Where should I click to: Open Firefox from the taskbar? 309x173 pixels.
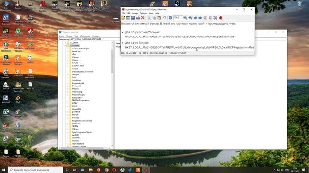[x=98, y=170]
